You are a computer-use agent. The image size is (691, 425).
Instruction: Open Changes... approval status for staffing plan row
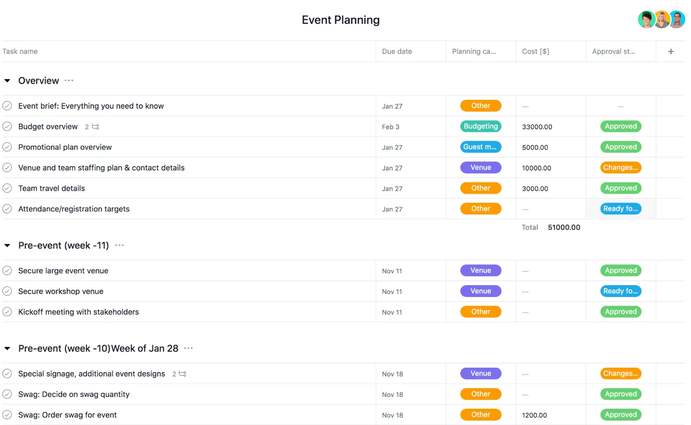[x=621, y=168]
